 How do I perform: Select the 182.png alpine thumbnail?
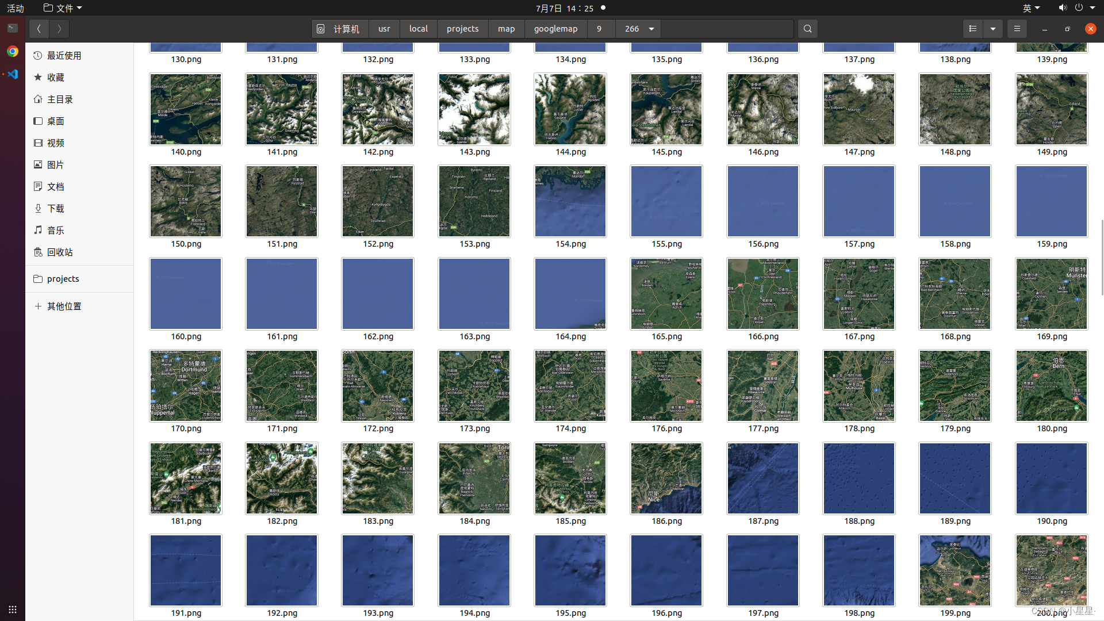pos(281,478)
